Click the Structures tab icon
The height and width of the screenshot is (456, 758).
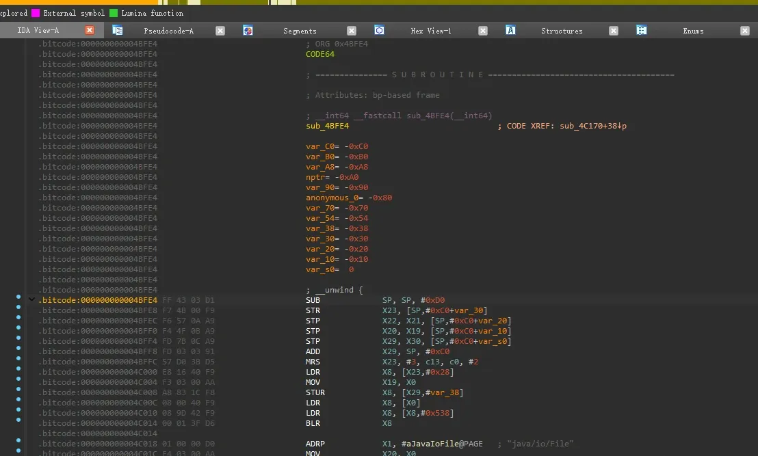point(510,31)
